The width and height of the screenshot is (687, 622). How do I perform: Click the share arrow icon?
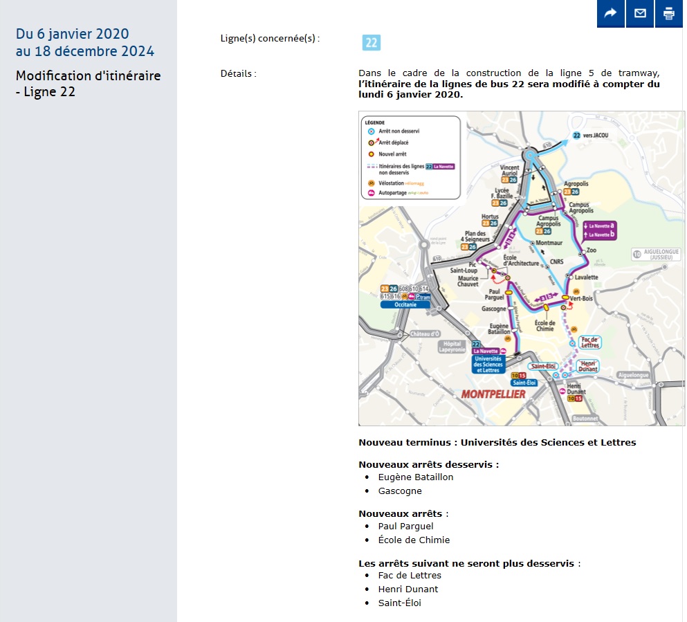pos(611,14)
